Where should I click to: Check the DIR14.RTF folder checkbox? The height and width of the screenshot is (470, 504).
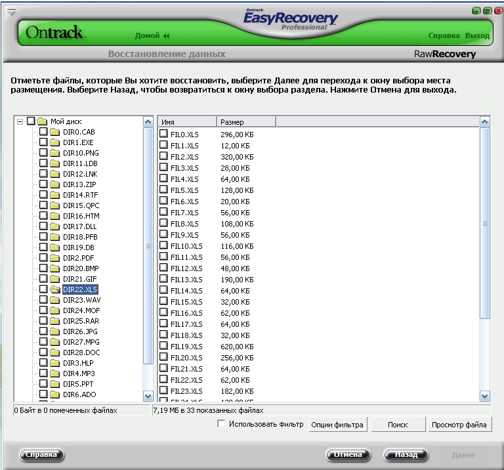click(43, 194)
